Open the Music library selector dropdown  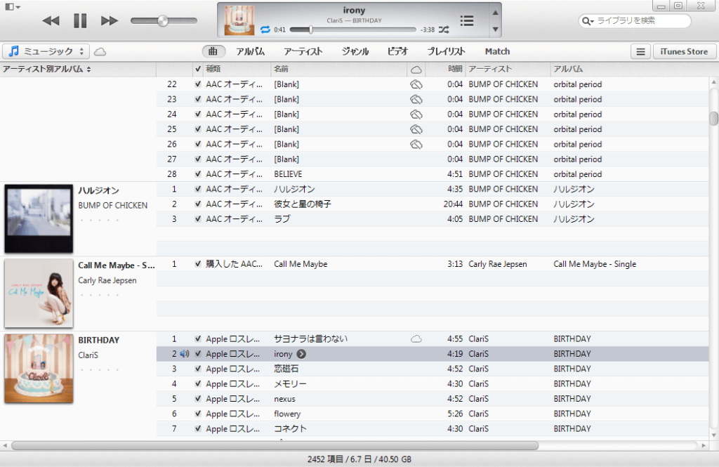tap(46, 51)
